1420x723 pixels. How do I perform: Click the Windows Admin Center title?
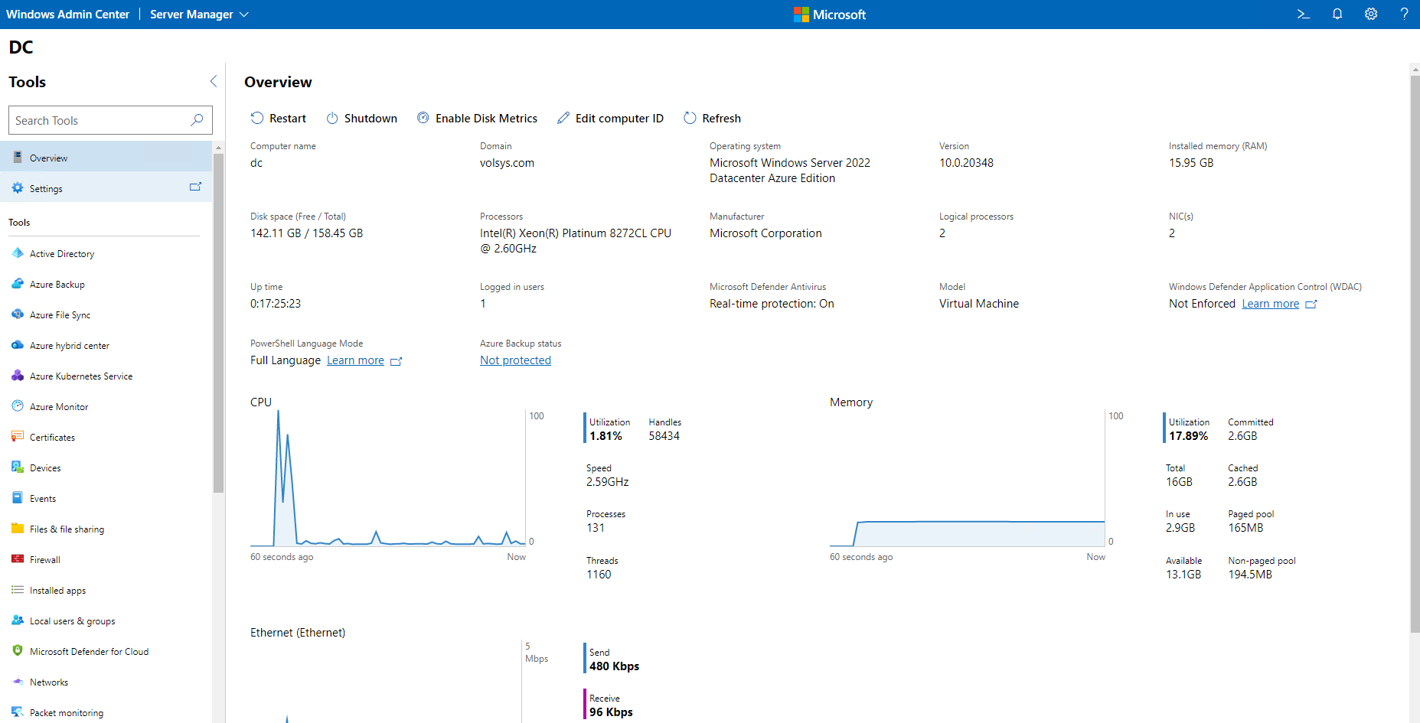point(67,15)
